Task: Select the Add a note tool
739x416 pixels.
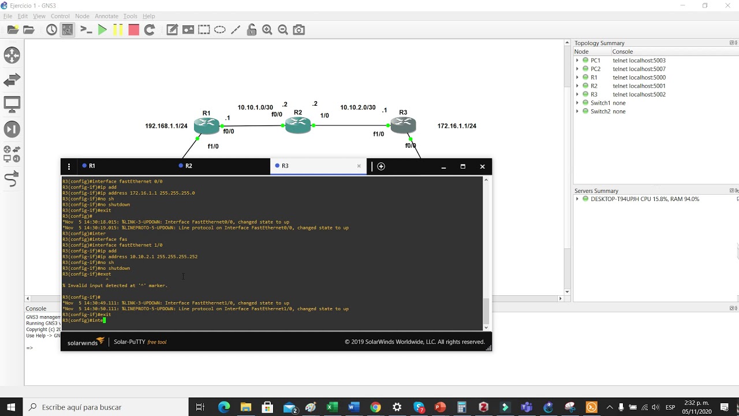Action: coord(172,30)
